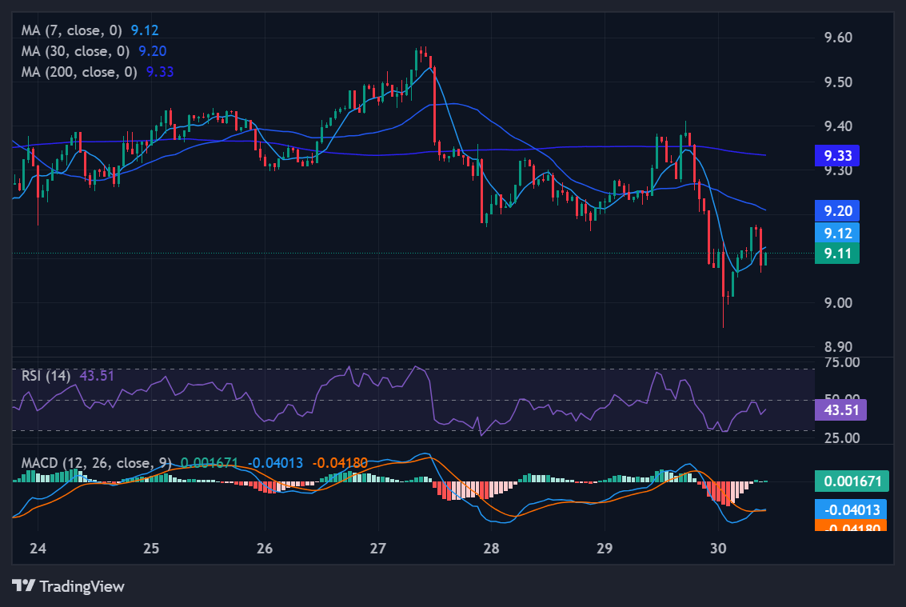Screen dimensions: 906x607
Task: Open the TradingView text link
Action: (x=82, y=586)
